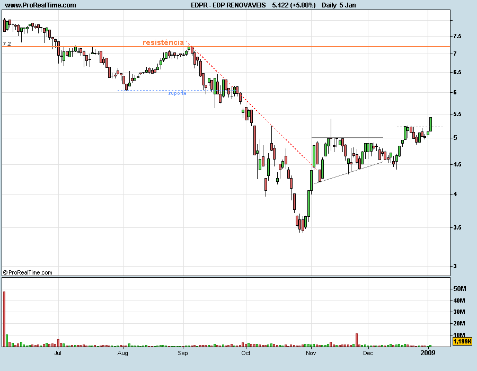Click the Sep month label
The image size is (477, 371).
pos(183,353)
